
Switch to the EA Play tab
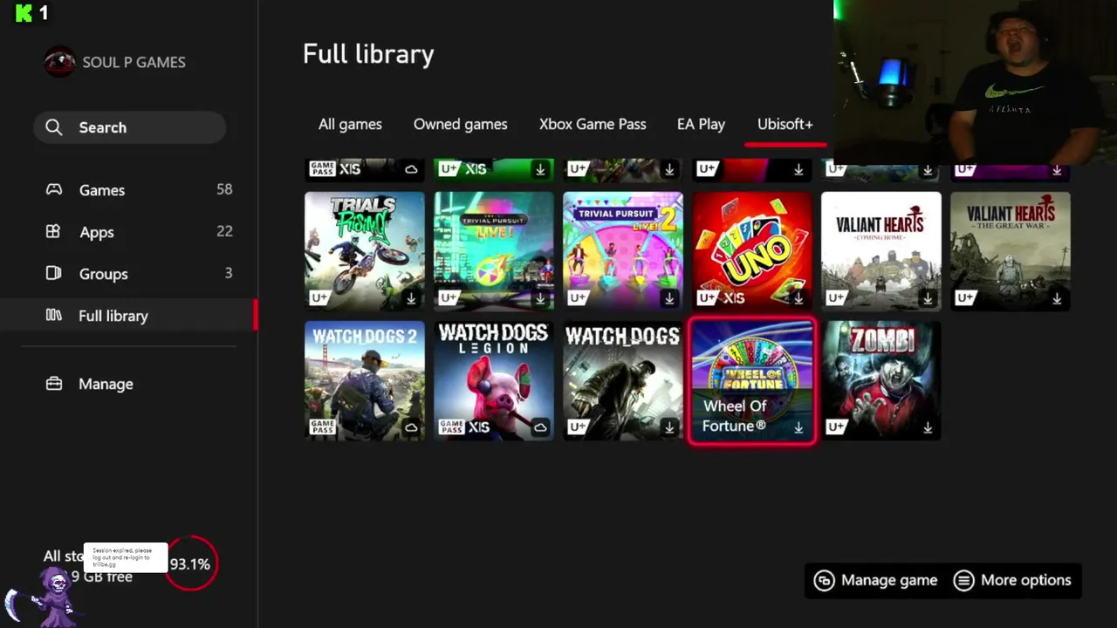coord(701,125)
